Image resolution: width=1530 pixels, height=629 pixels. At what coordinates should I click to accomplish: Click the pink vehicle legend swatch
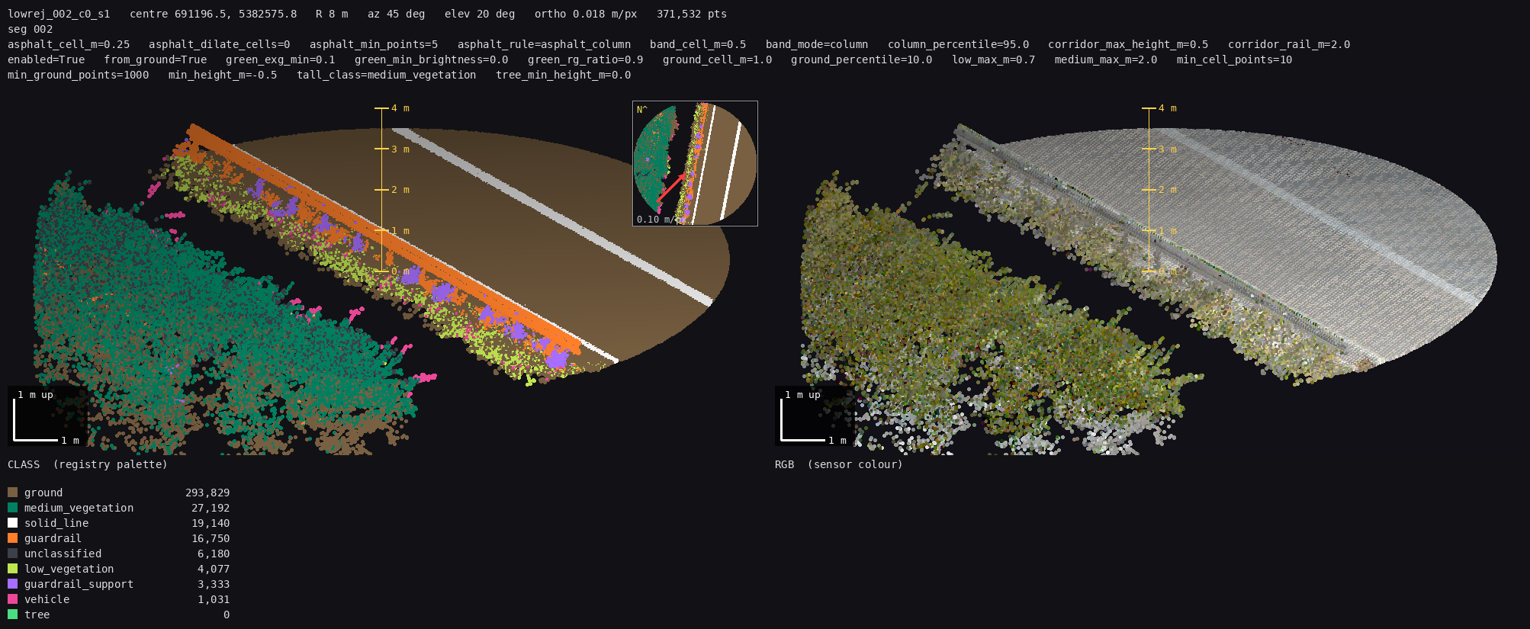click(12, 599)
